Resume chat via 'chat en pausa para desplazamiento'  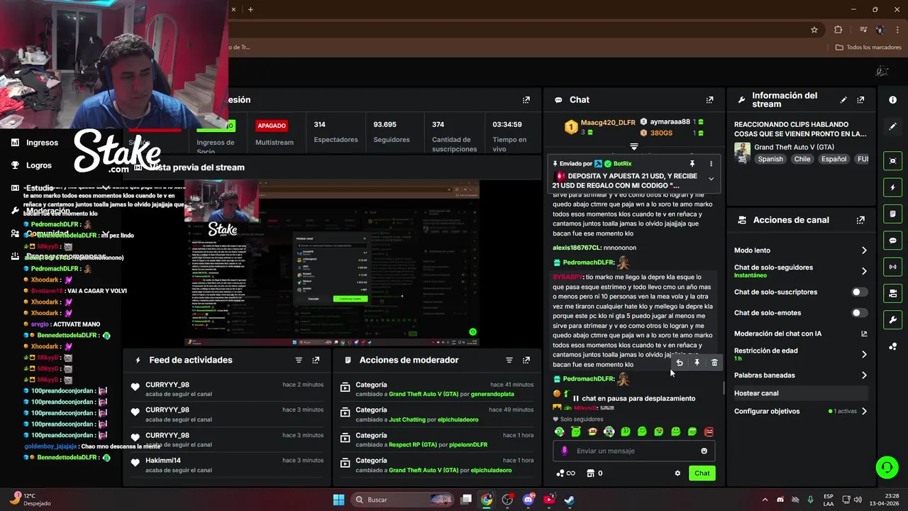click(x=634, y=399)
